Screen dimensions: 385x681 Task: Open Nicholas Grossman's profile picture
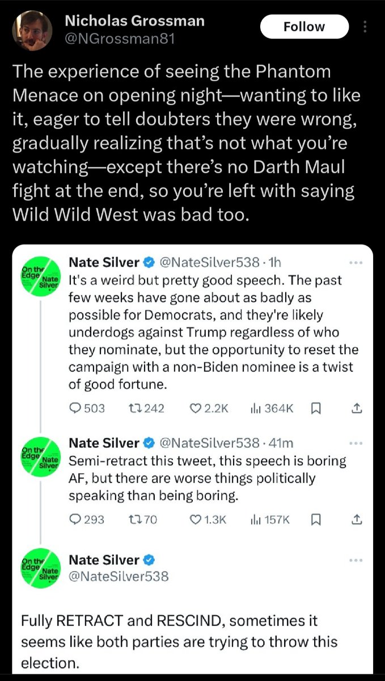tap(33, 31)
